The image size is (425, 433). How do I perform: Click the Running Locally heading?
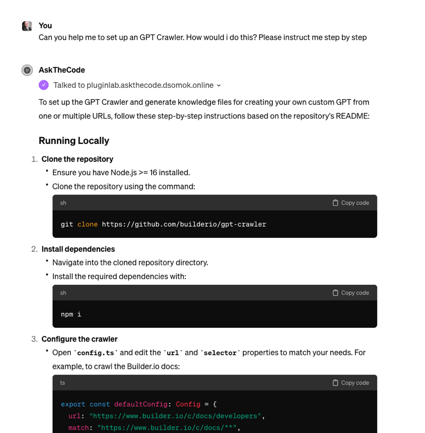pyautogui.click(x=74, y=140)
